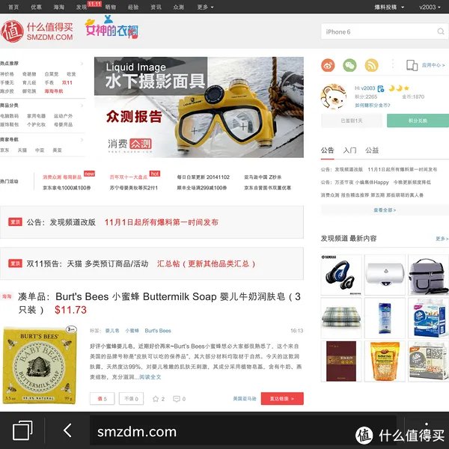Open the 更多 dropdown in top nav
Screen dimensions: 449x449
[205, 7]
